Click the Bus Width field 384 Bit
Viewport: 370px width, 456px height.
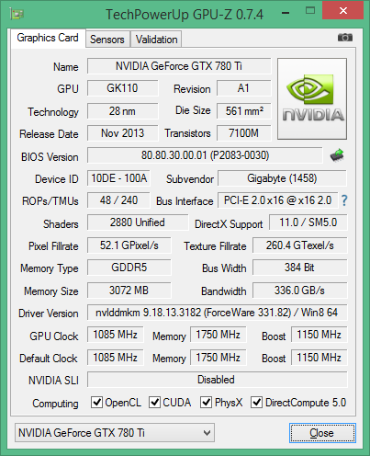[x=300, y=268]
